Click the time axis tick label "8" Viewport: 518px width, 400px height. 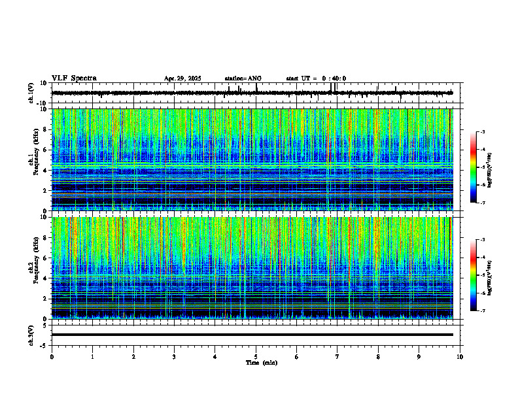pos(378,357)
